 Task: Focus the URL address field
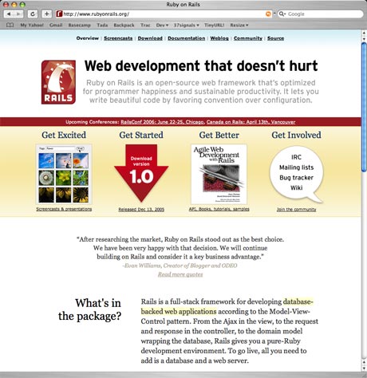164,14
